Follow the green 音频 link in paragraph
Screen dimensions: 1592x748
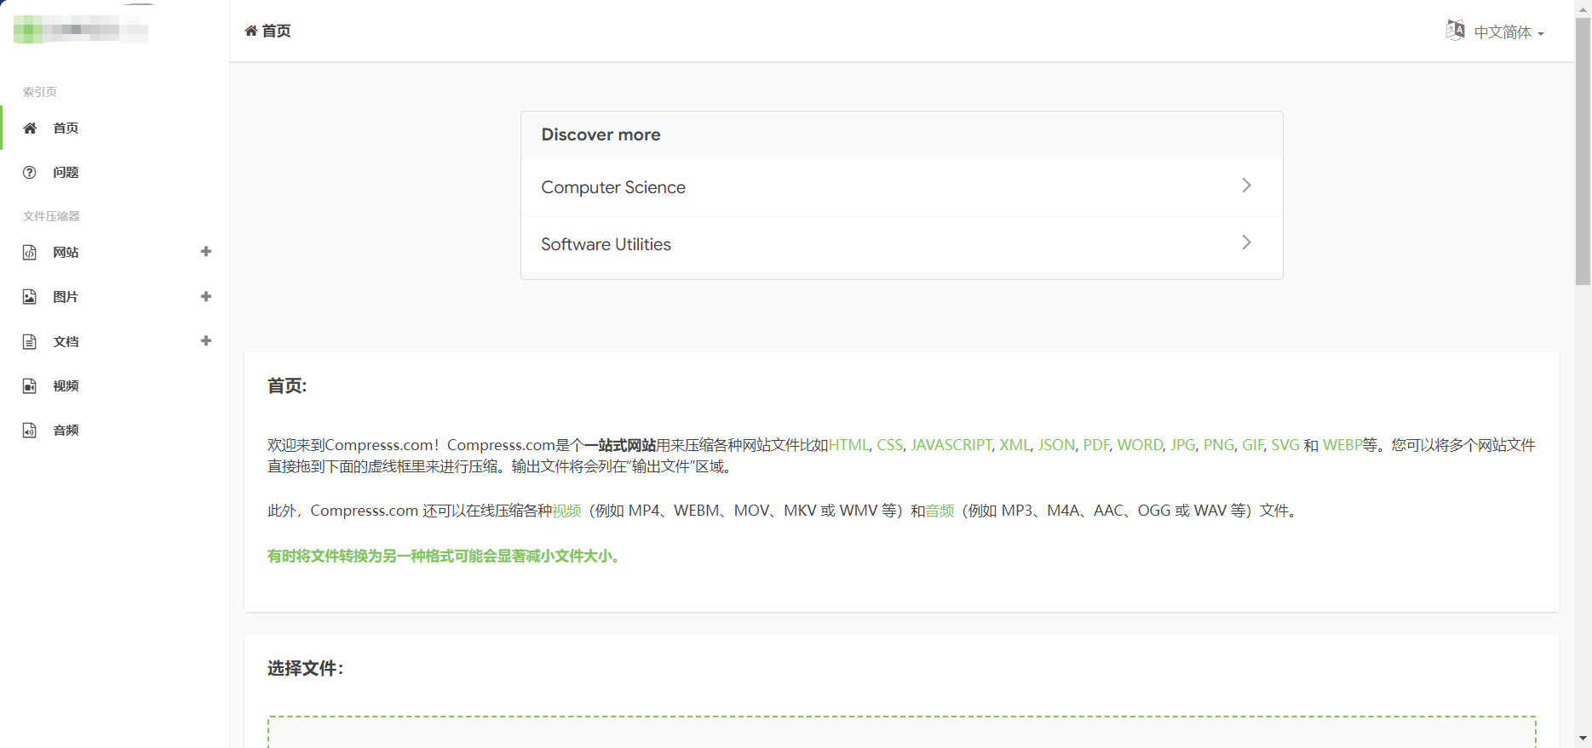point(940,511)
